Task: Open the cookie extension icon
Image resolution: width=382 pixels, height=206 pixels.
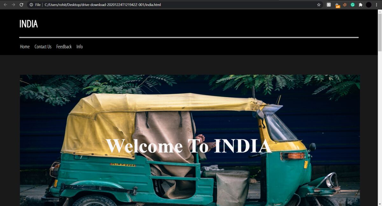Action: point(345,5)
